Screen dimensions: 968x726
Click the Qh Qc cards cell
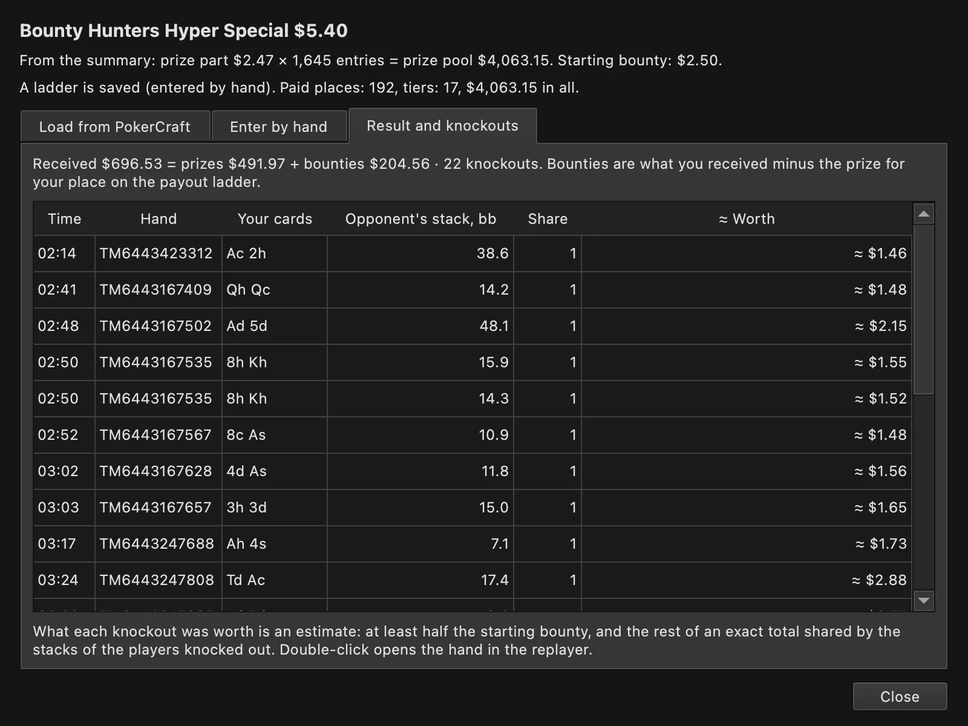[x=275, y=290]
